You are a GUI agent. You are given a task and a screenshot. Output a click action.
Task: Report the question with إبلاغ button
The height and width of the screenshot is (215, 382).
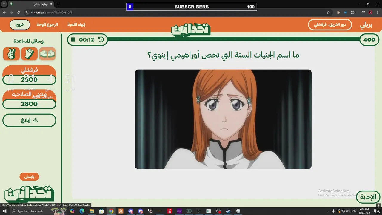[x=29, y=120]
